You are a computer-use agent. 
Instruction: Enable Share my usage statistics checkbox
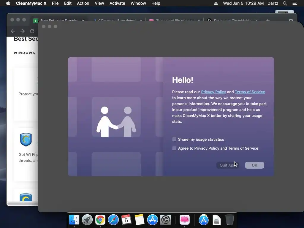(x=174, y=139)
